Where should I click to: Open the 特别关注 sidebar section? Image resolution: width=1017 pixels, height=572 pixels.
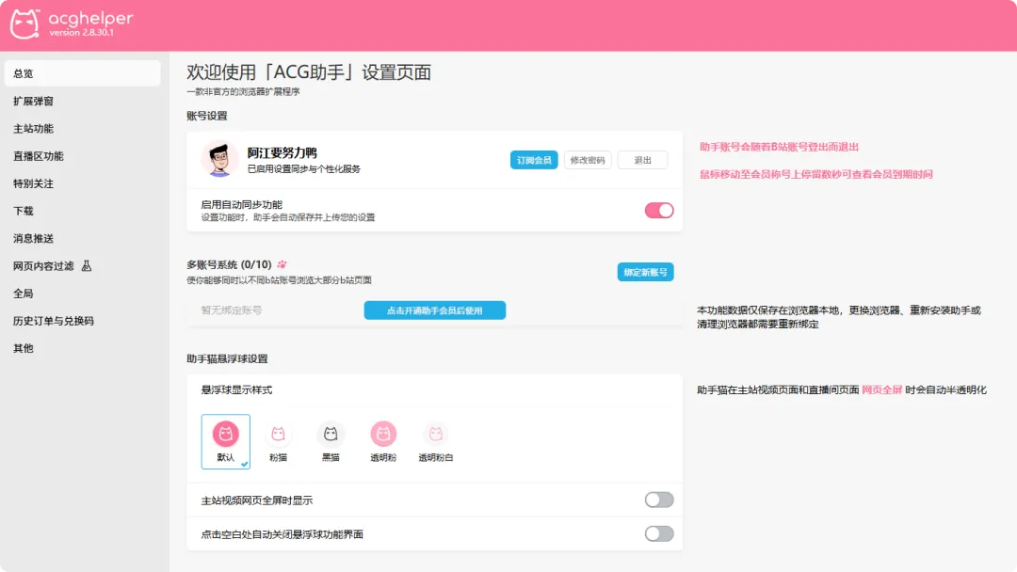pyautogui.click(x=82, y=183)
